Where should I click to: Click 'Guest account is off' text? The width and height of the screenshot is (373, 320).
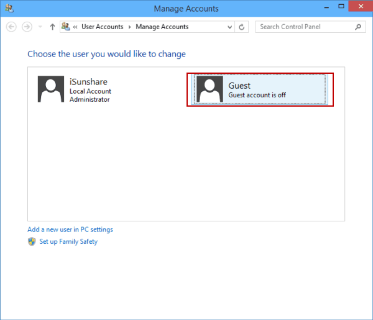(x=257, y=95)
